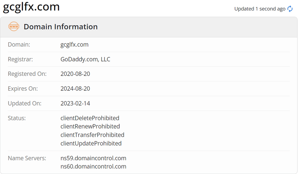Click name server ns59.domaincontrol.com
Viewport: 298px width, 174px height.
tap(93, 158)
